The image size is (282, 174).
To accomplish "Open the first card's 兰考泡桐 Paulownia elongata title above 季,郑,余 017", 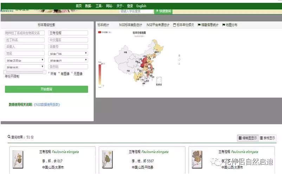I will (x=59, y=152).
